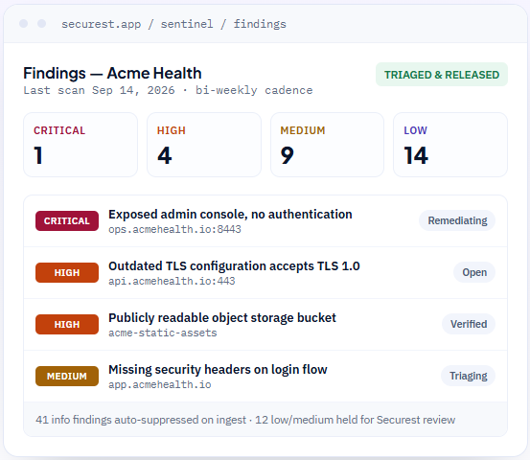Click the Open status pill
This screenshot has height=460, width=530.
coord(474,272)
